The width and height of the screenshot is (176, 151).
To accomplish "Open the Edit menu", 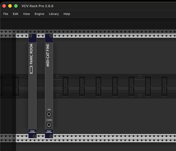I will coord(15,14).
